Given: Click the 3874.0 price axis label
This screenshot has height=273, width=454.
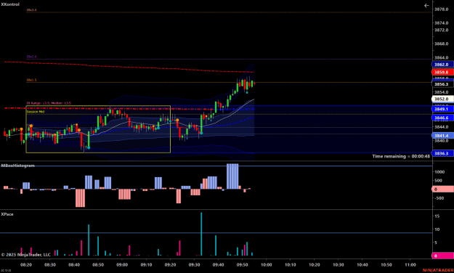Looking at the screenshot, I should [441, 23].
